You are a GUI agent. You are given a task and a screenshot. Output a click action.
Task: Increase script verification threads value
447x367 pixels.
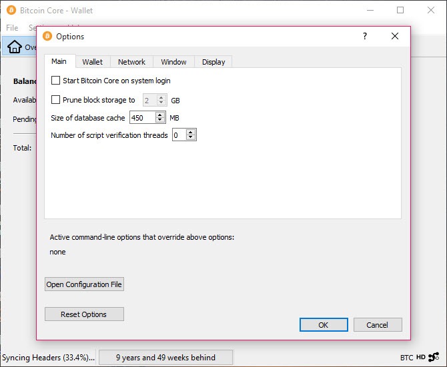(x=191, y=132)
